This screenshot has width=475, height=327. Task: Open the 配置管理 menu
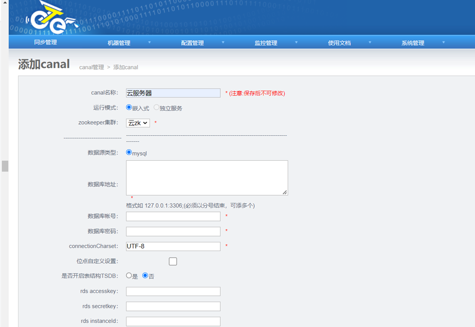[192, 43]
